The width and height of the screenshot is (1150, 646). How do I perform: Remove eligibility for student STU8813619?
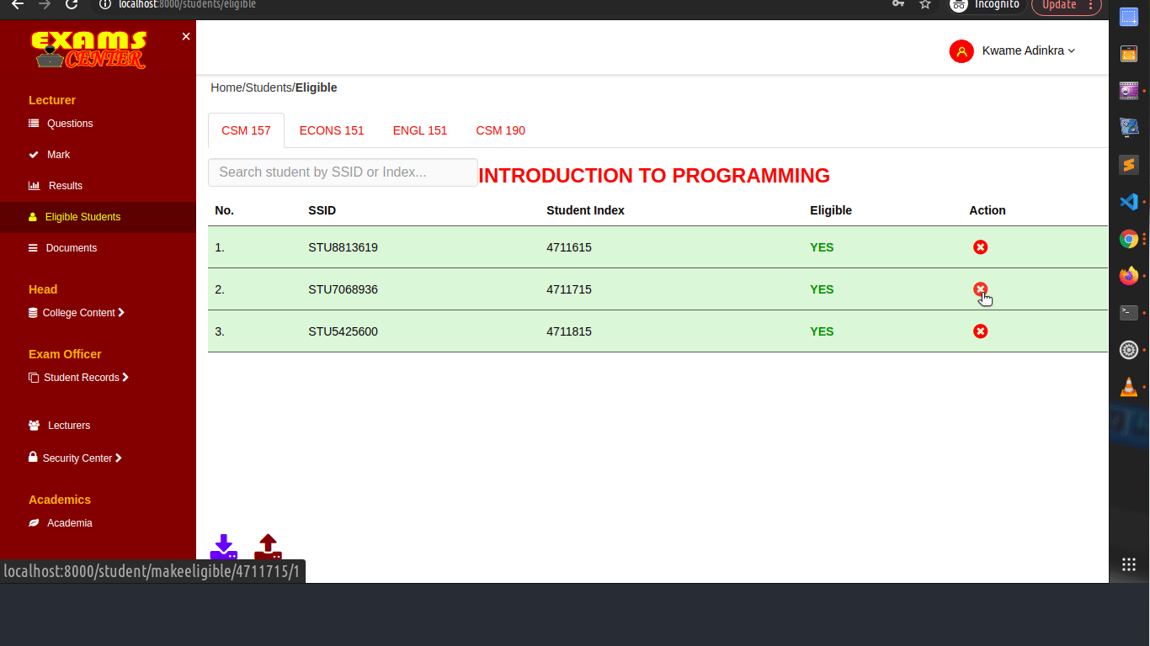(980, 247)
